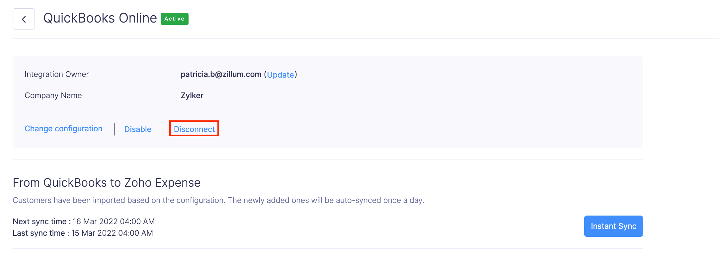This screenshot has width=719, height=258.
Task: Disconnect the QuickBooks Online integration
Action: click(194, 129)
